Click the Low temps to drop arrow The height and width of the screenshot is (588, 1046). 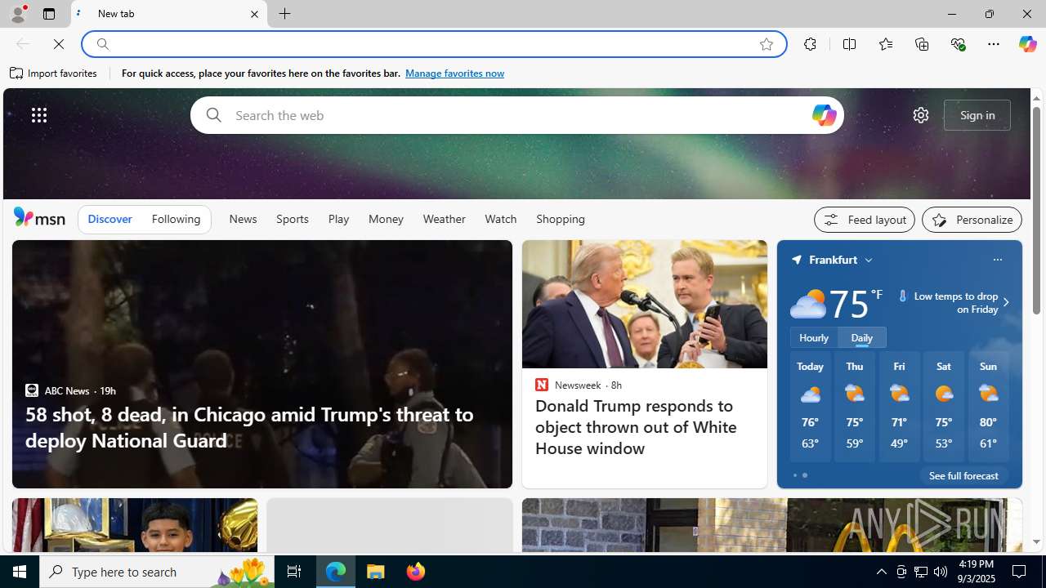(1005, 302)
